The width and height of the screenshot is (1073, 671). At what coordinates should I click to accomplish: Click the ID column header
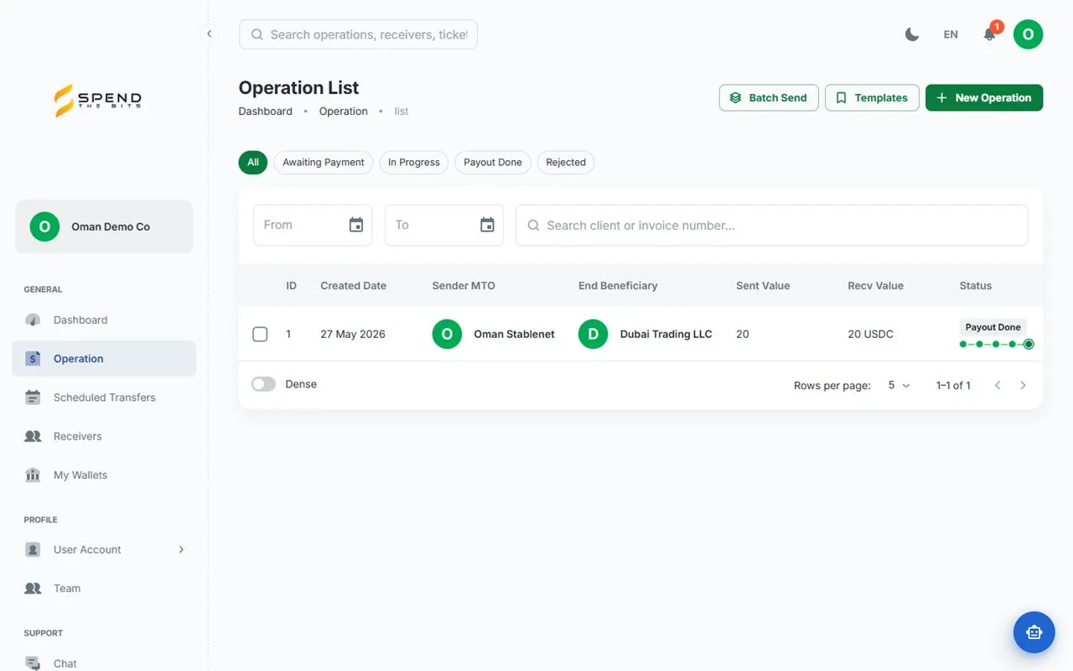tap(291, 285)
